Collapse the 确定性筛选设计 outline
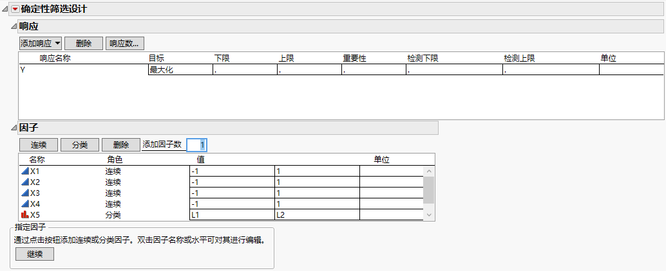Screen dimensions: 666x271 click(x=5, y=9)
